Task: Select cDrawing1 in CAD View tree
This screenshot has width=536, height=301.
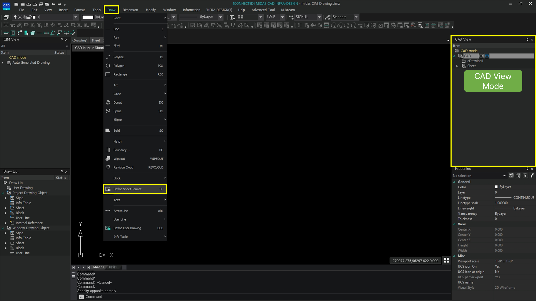Action: [x=475, y=61]
